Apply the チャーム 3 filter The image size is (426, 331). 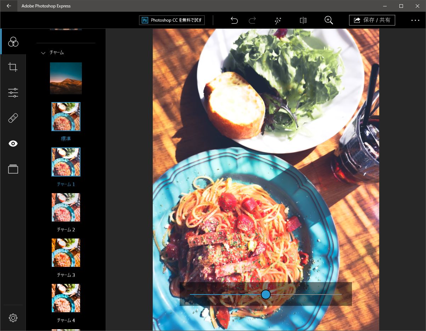pos(66,253)
